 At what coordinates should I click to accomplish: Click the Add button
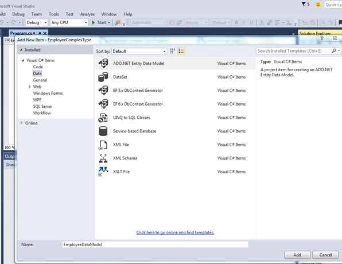tap(297, 255)
